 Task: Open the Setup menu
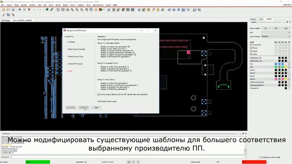click(x=16, y=5)
